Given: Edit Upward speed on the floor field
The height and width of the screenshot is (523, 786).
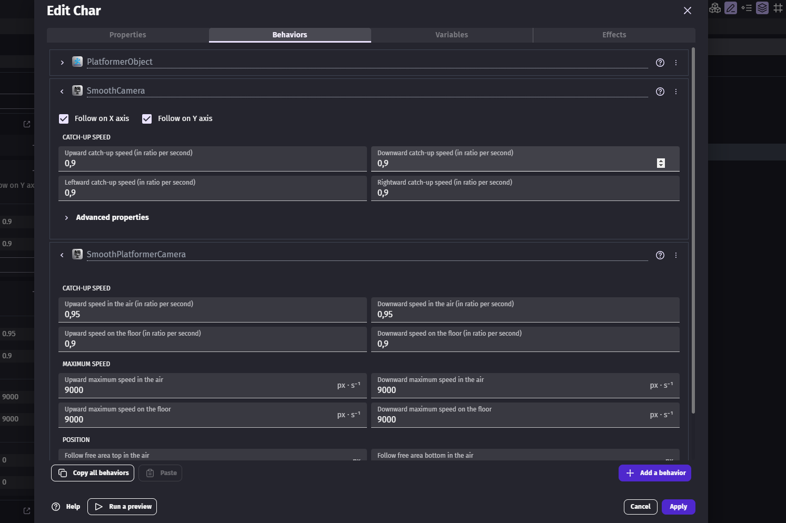Looking at the screenshot, I should [x=213, y=339].
